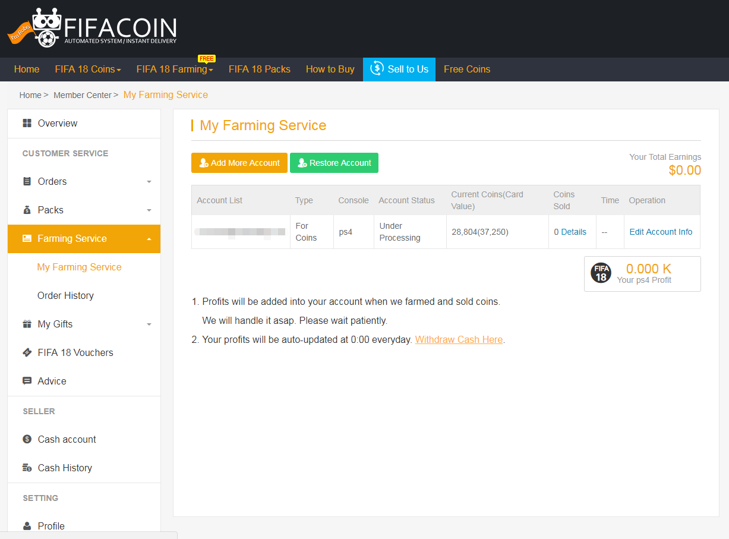This screenshot has width=729, height=539.
Task: Open the Details link for coins sold
Action: click(574, 232)
